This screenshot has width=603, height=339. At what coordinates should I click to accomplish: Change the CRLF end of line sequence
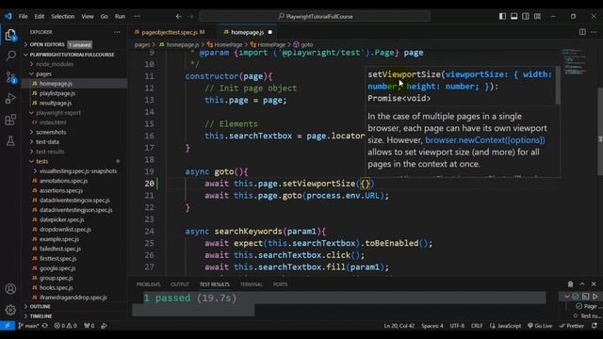[x=477, y=326]
